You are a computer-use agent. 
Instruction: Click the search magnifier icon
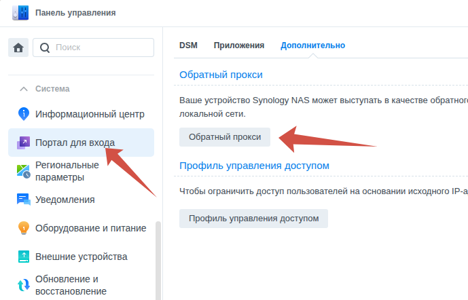point(46,48)
